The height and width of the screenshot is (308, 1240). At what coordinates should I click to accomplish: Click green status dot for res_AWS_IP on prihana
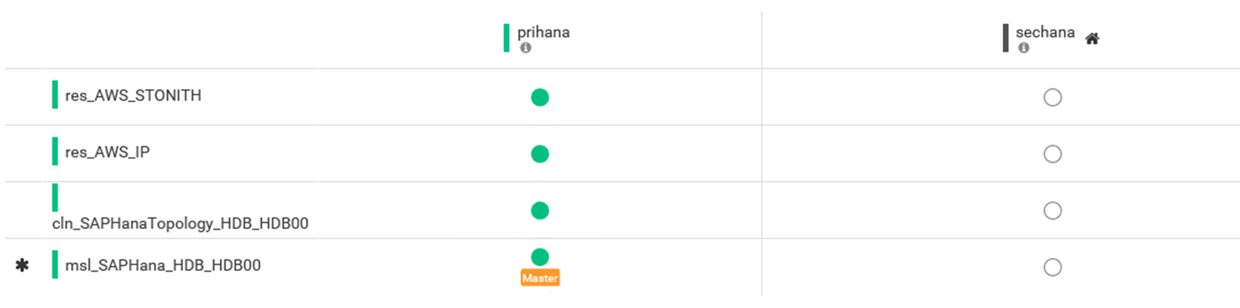coord(539,154)
